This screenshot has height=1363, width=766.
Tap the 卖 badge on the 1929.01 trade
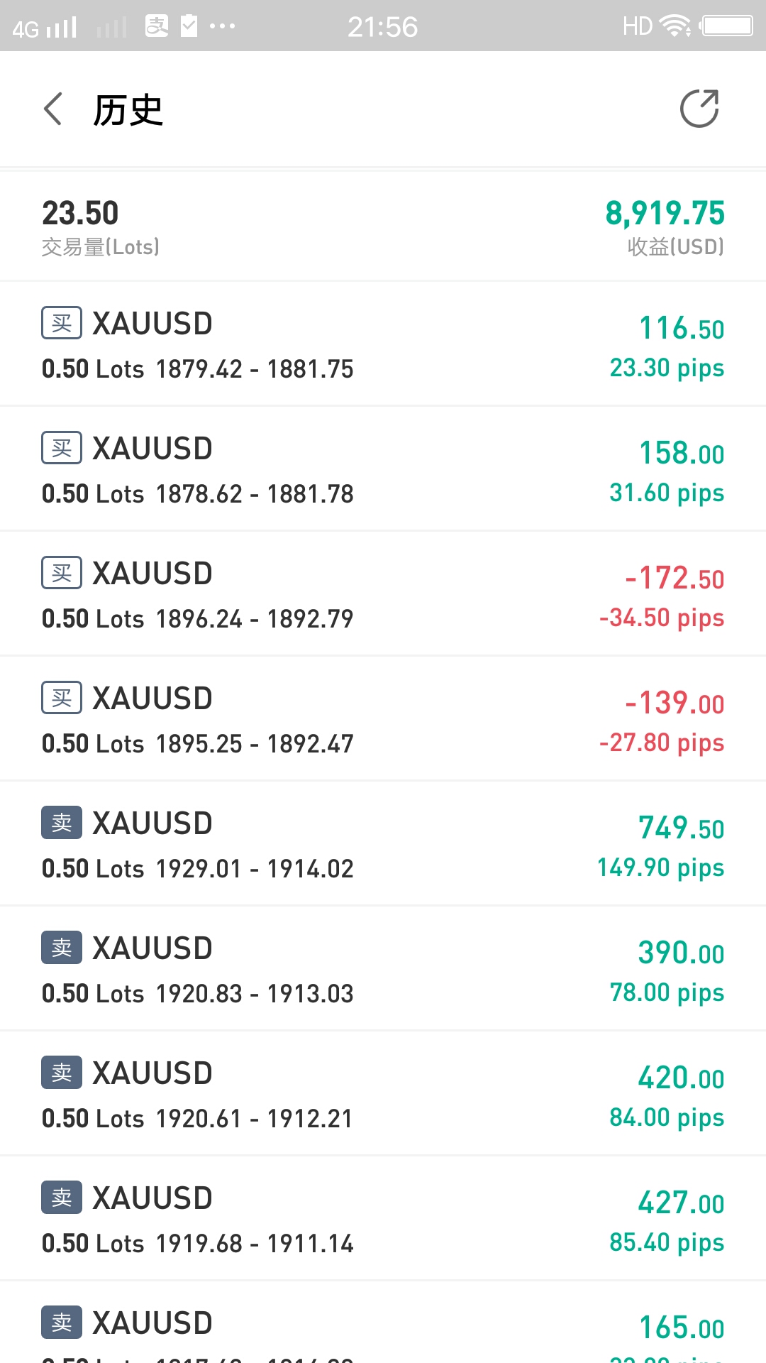(62, 823)
